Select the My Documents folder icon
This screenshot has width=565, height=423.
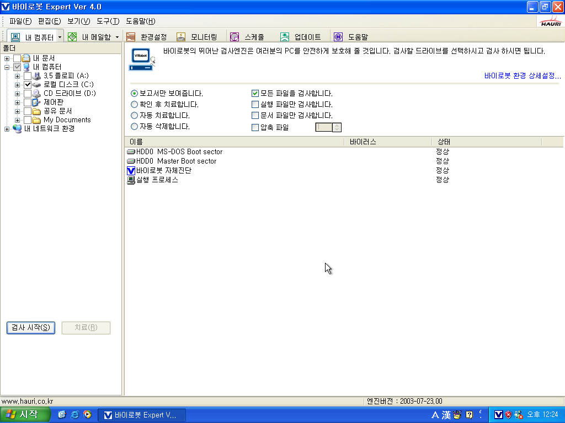(x=36, y=120)
